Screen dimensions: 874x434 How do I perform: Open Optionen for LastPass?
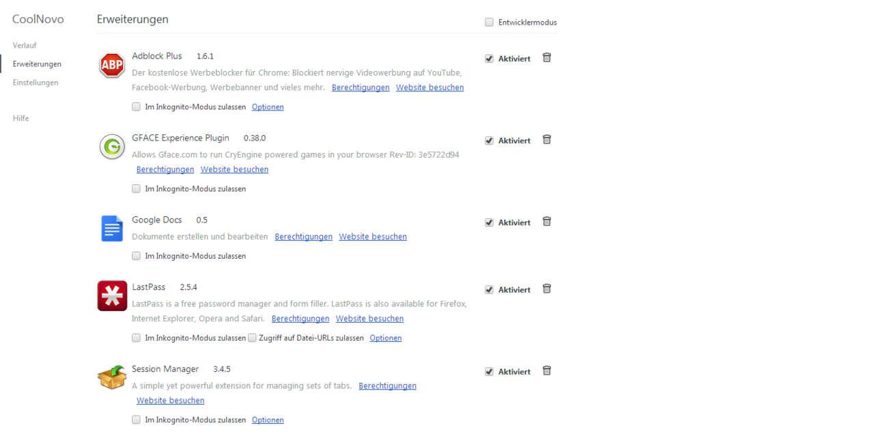[386, 338]
